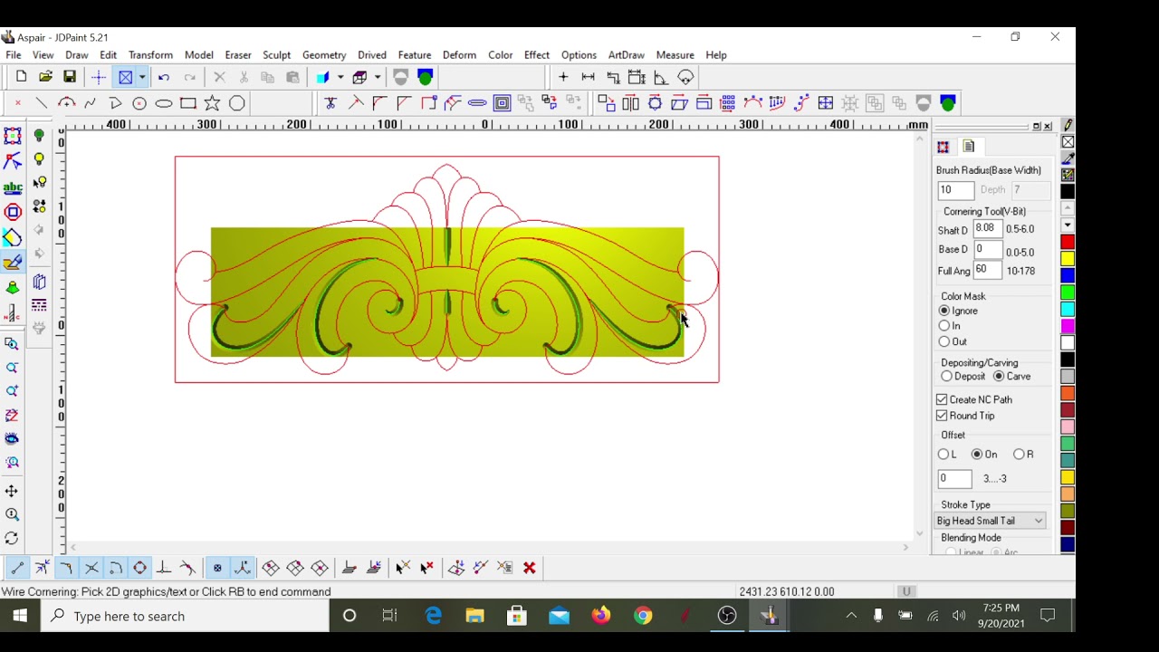Image resolution: width=1159 pixels, height=652 pixels.
Task: Undo the last action
Action: [164, 78]
